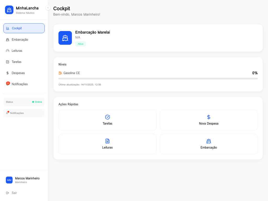
Task: Click the Notificações bell icon with 50 badge
Action: (x=8, y=84)
